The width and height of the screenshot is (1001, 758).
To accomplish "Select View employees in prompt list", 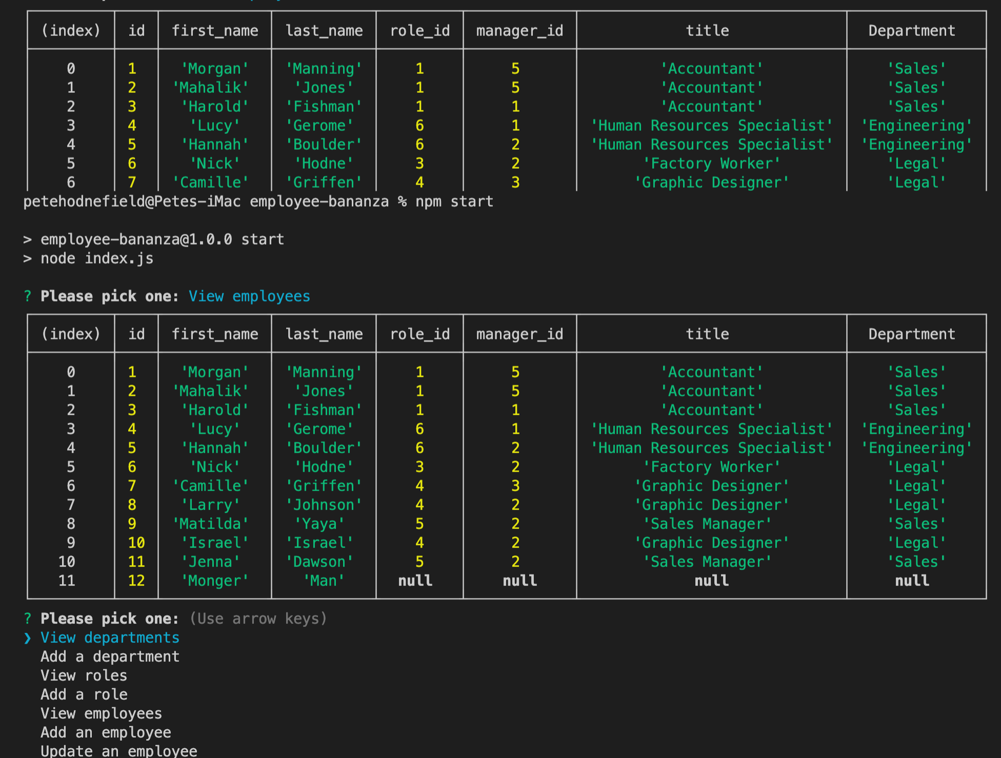I will [101, 713].
